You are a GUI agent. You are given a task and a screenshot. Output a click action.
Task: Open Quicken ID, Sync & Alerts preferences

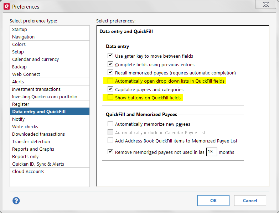(50, 164)
